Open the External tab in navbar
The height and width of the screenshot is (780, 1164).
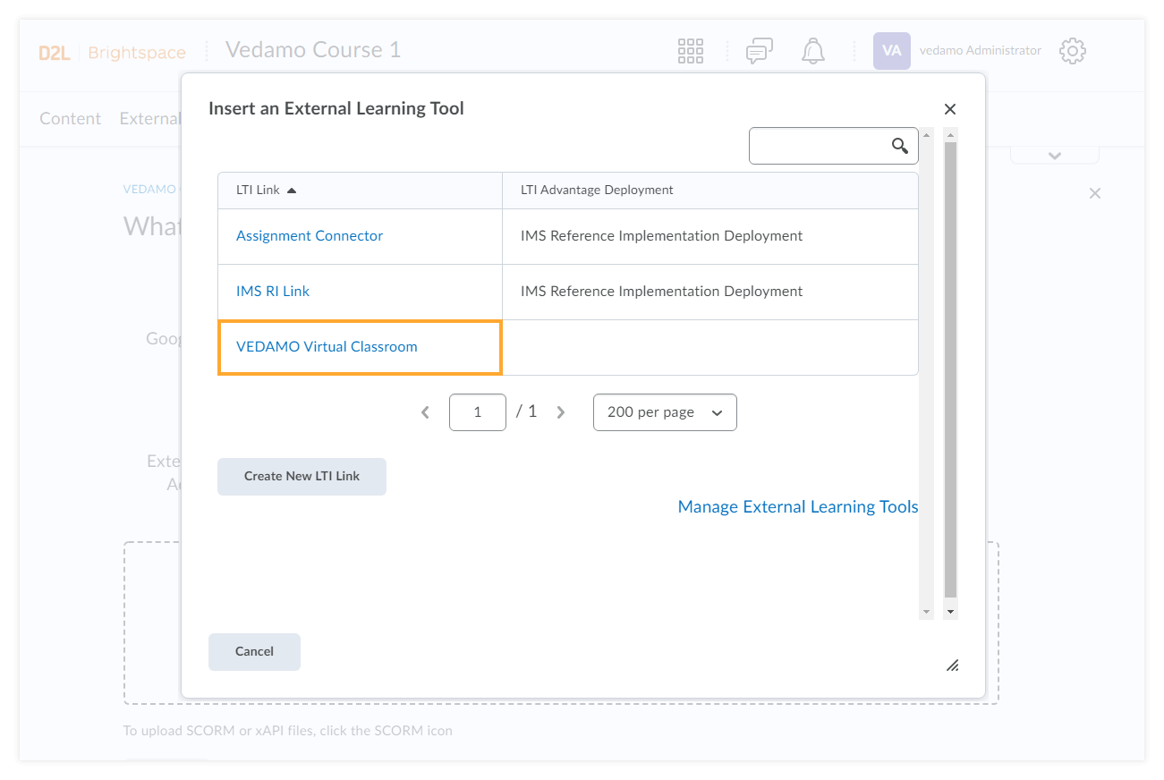(150, 119)
